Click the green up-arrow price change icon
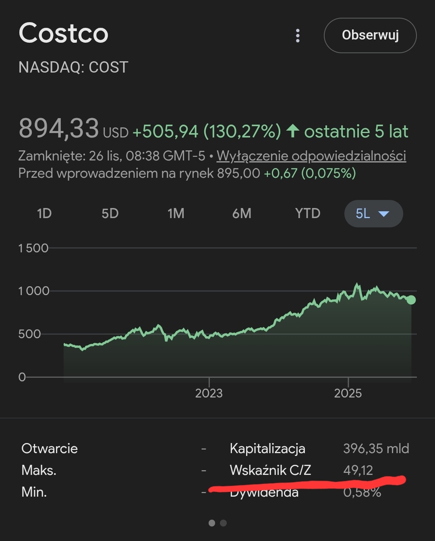The height and width of the screenshot is (541, 435). click(293, 131)
